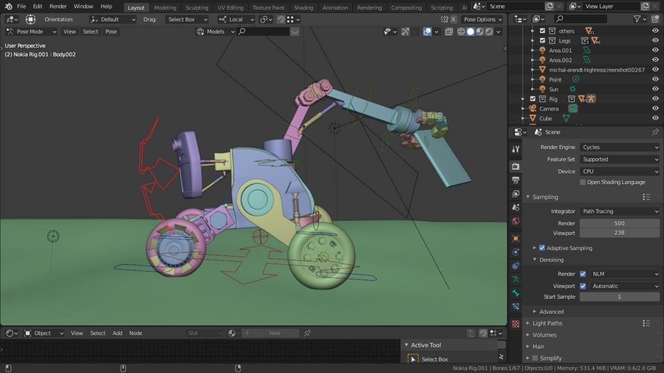Open the Render Properties tab
664x373 pixels.
pos(516,166)
